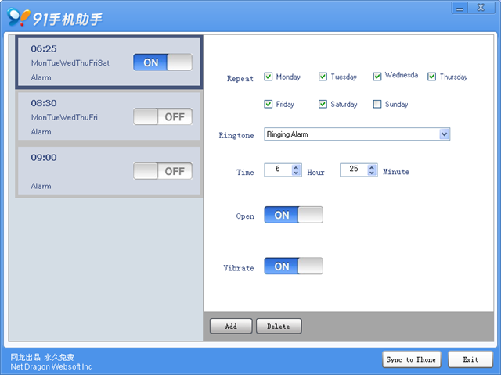The width and height of the screenshot is (501, 375).
Task: Select the 08:30 alarm entry
Action: [109, 116]
